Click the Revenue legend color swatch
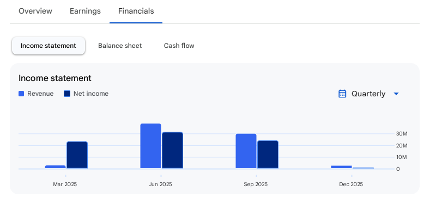The width and height of the screenshot is (430, 197). coord(21,94)
